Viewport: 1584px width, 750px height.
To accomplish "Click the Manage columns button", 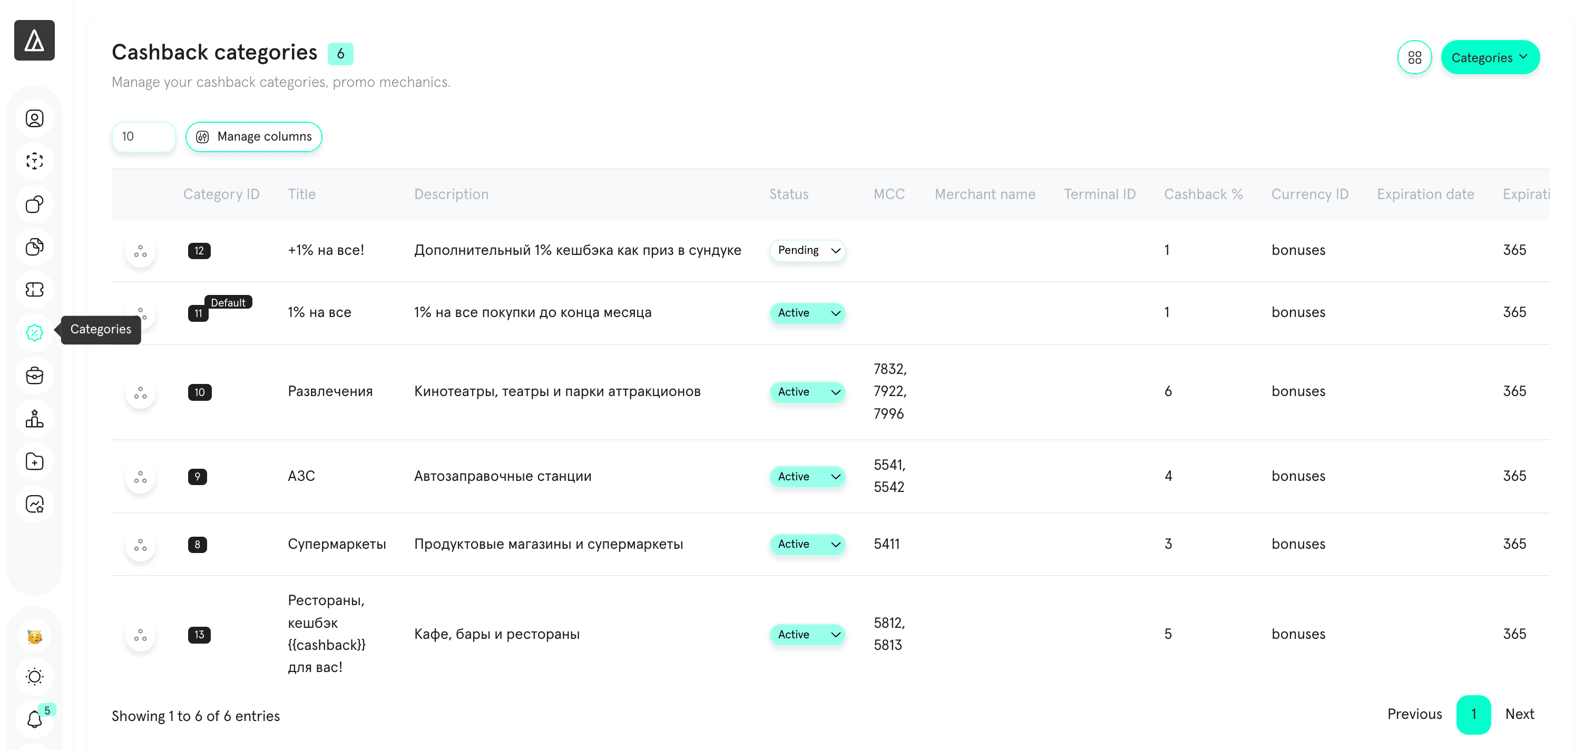I will (254, 136).
